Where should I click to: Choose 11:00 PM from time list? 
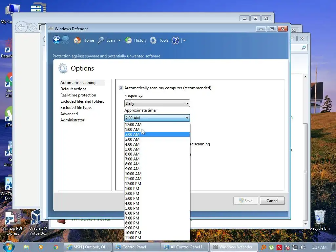157,238
